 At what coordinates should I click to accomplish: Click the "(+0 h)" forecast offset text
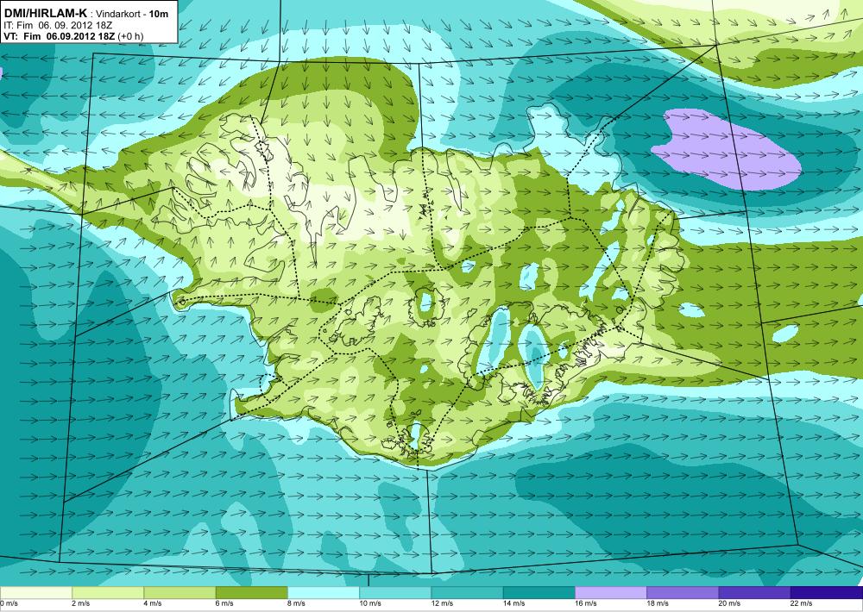pos(130,36)
